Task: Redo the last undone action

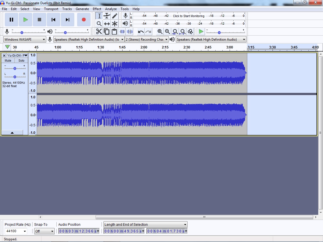Action: click(148, 31)
